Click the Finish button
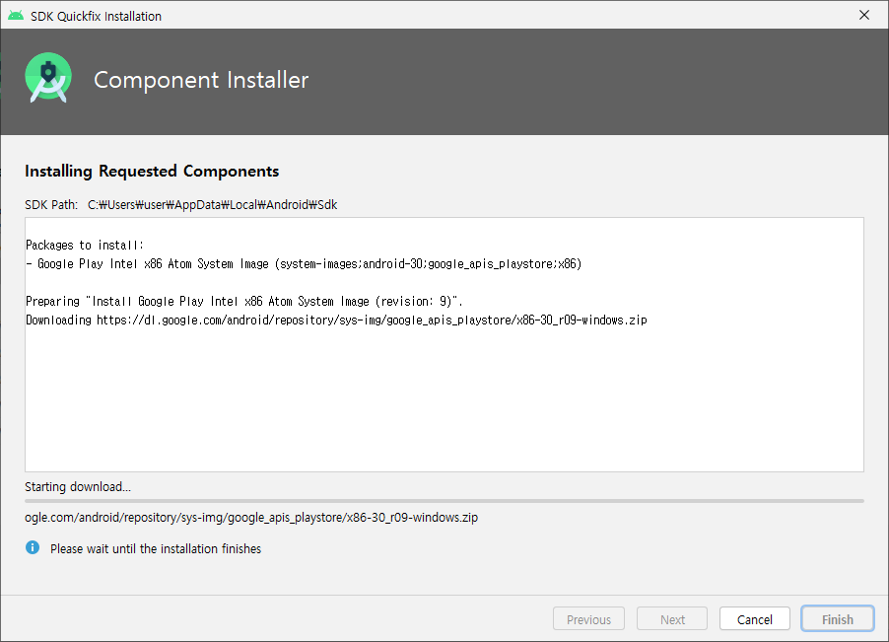The height and width of the screenshot is (642, 889). (x=838, y=618)
